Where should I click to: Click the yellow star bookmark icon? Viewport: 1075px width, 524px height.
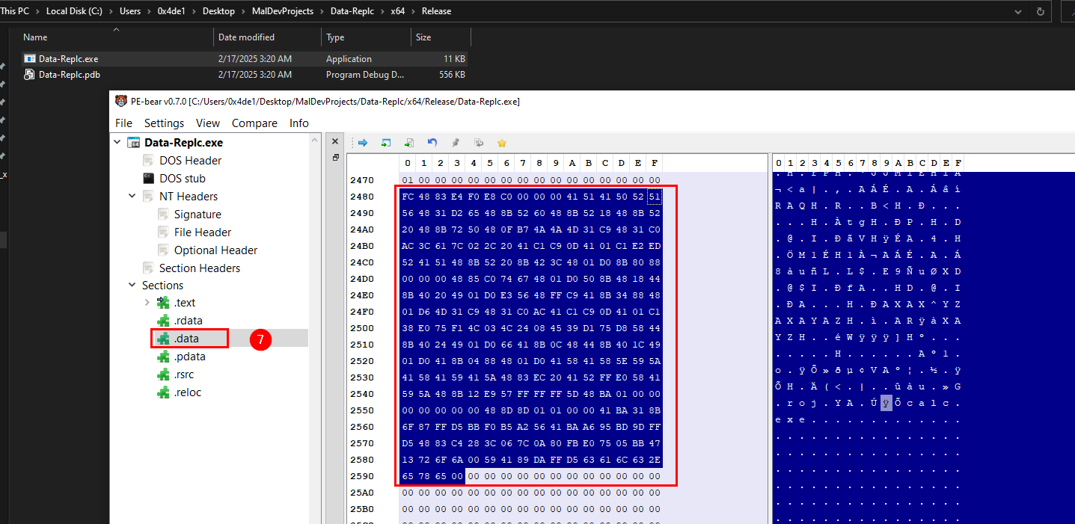[x=502, y=142]
